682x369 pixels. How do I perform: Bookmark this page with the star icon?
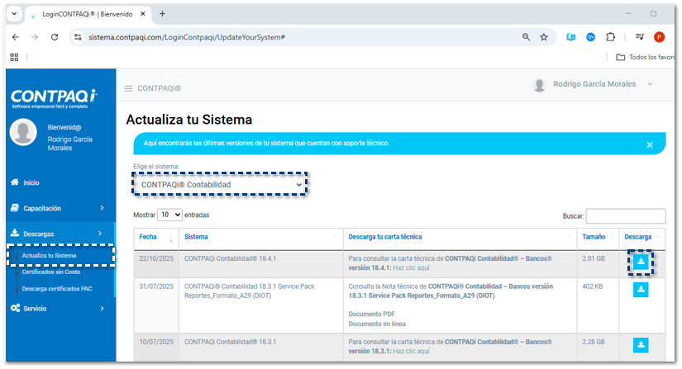(x=544, y=37)
